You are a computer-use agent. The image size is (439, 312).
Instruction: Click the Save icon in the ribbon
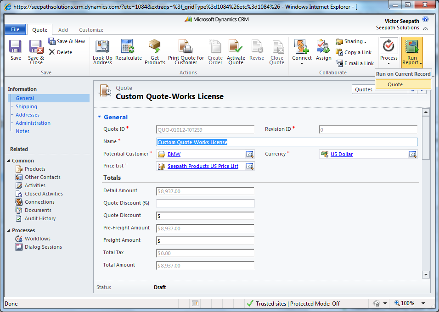point(16,47)
